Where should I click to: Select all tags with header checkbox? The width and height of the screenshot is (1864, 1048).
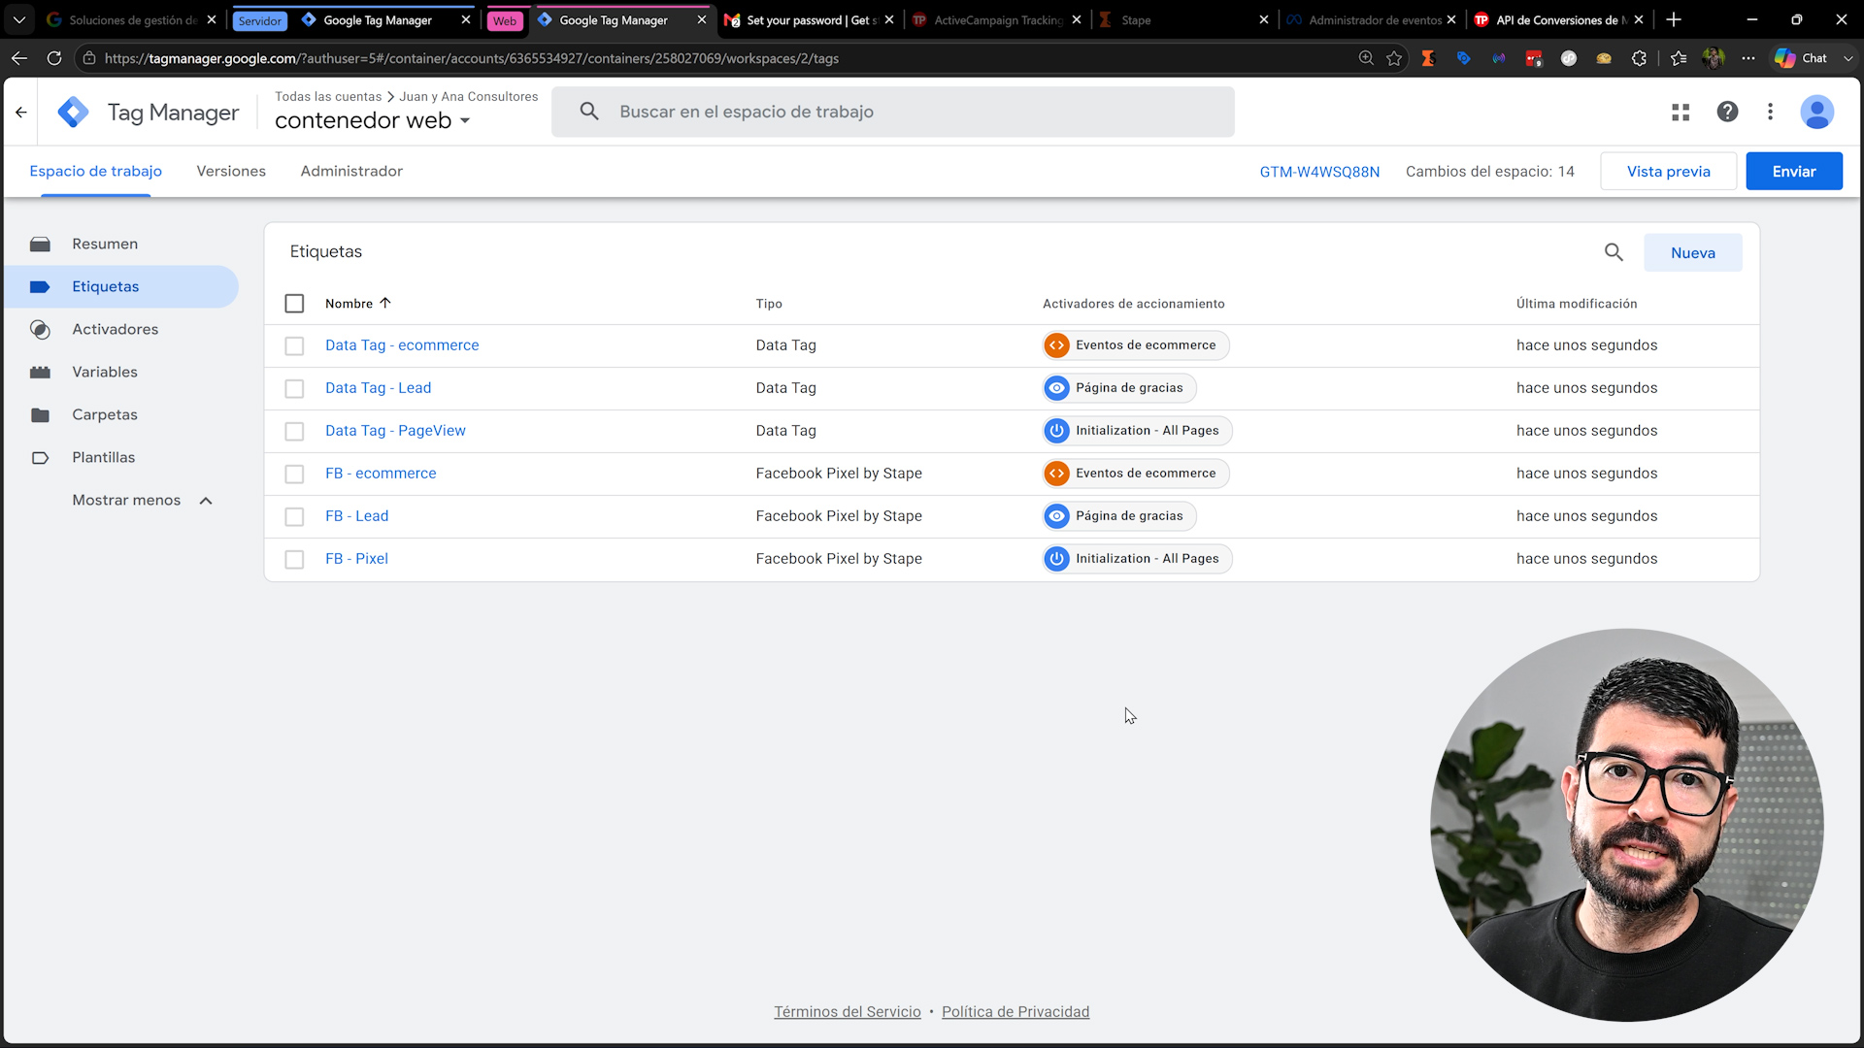click(294, 304)
